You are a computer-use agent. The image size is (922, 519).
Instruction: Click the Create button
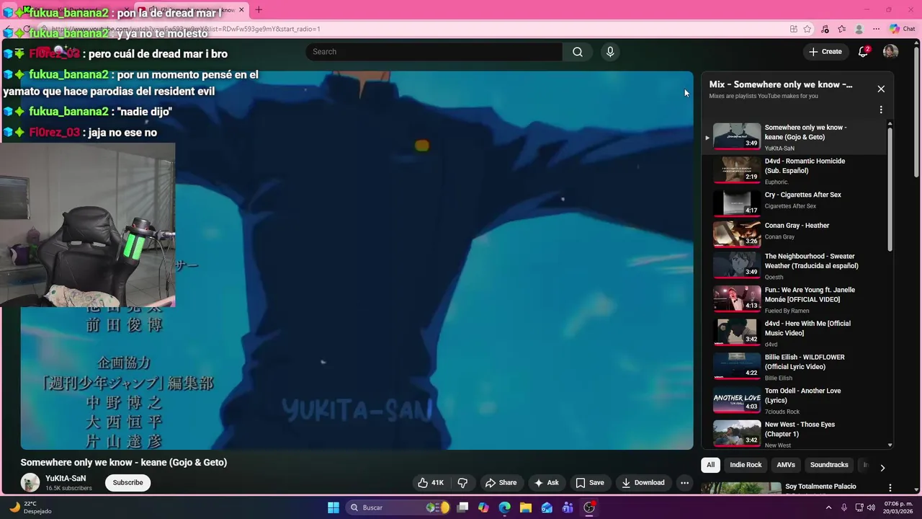click(825, 51)
